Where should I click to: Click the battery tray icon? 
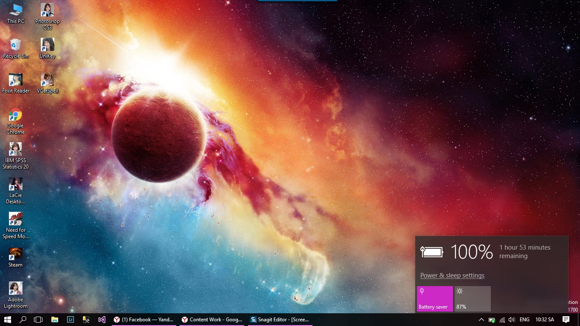click(x=492, y=320)
